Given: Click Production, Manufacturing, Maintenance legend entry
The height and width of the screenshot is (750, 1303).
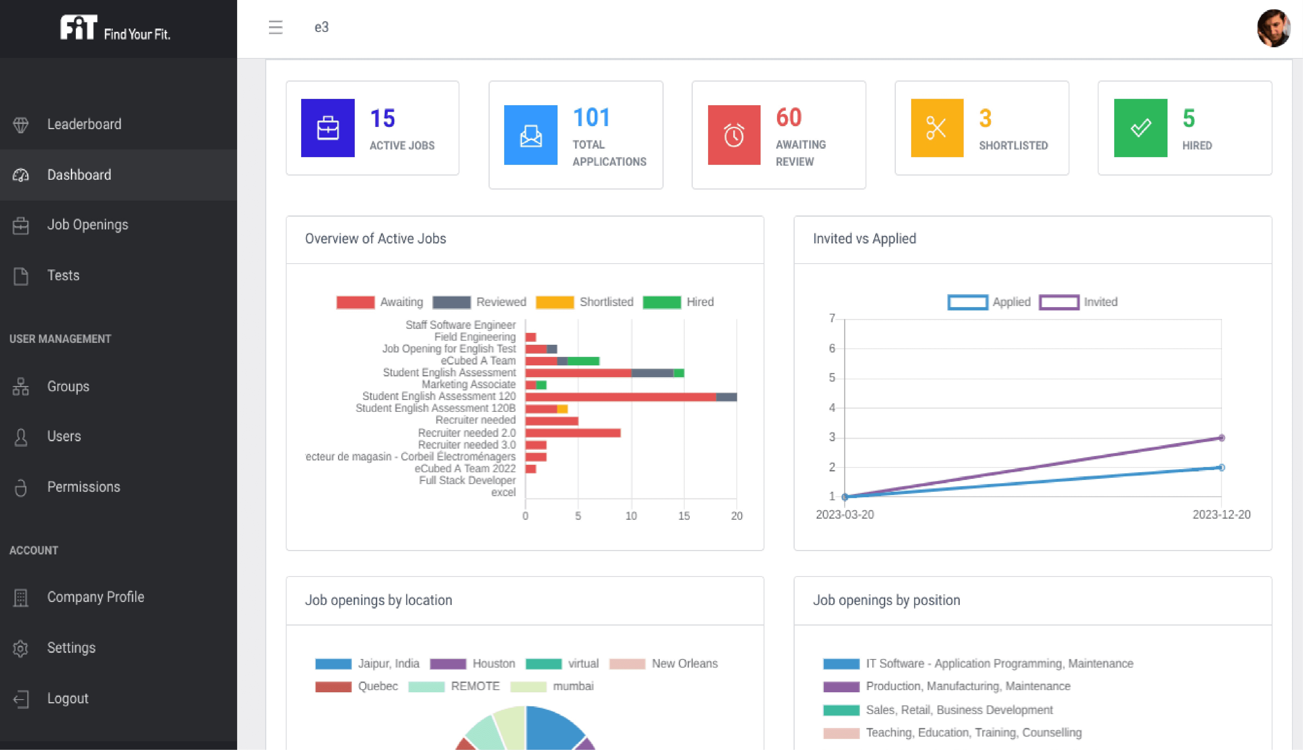Looking at the screenshot, I should click(x=947, y=687).
